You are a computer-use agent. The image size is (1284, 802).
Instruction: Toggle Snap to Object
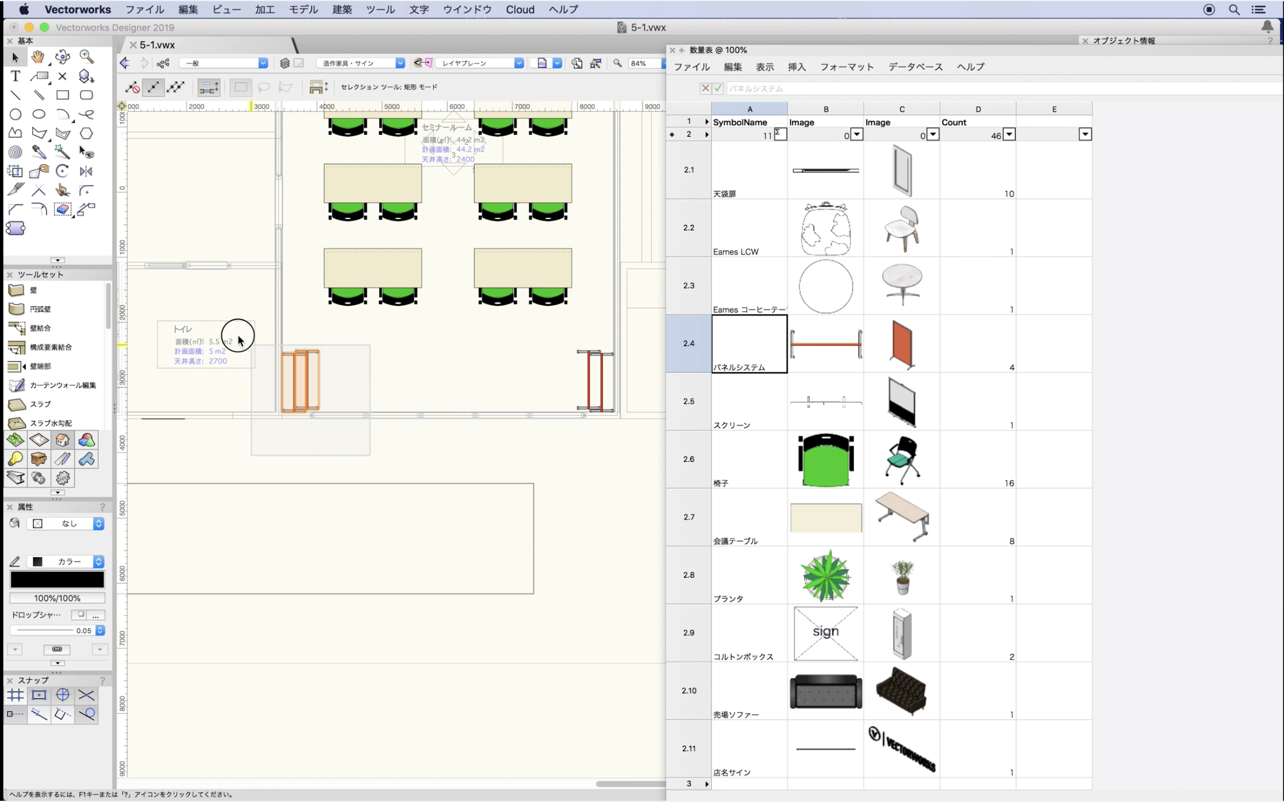(39, 696)
